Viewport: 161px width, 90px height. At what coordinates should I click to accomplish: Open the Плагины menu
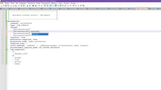click(67, 3)
